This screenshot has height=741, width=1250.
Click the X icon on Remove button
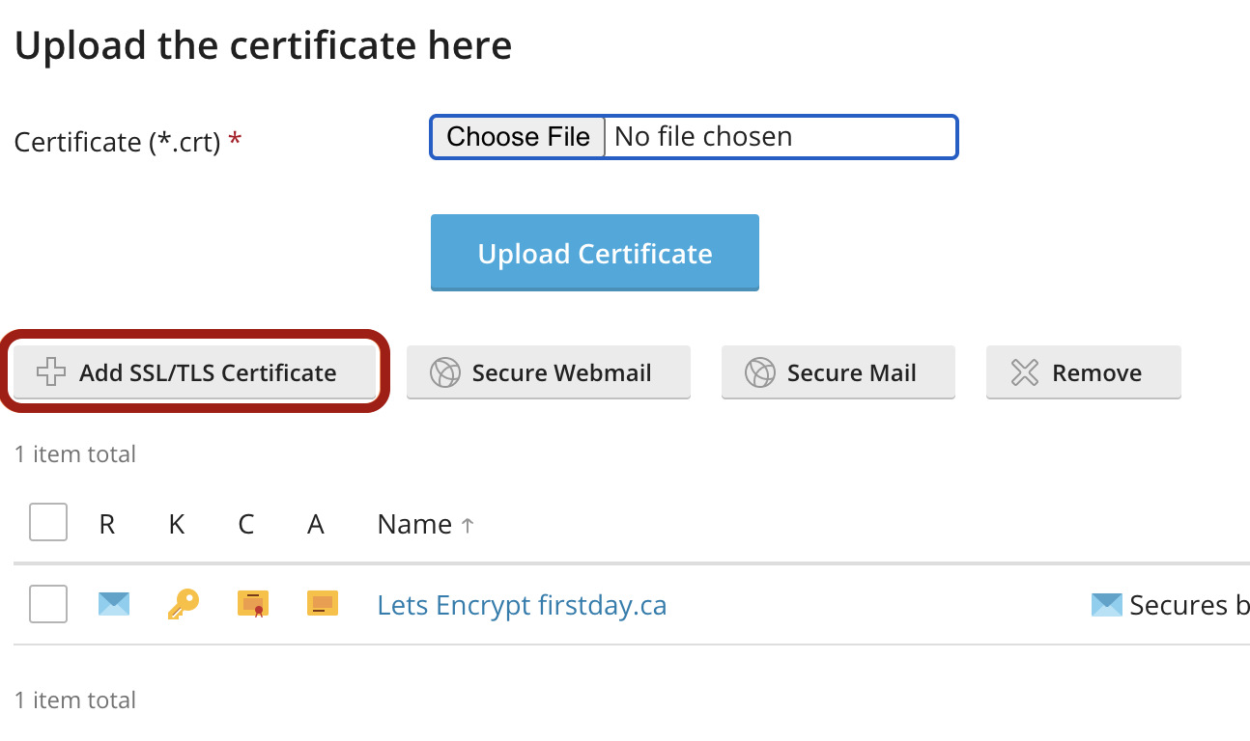1024,372
